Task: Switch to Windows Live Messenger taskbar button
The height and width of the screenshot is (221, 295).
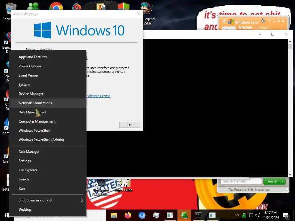Action: click(184, 215)
